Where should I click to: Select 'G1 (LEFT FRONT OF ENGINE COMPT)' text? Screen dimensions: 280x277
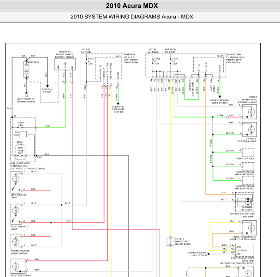26,99
